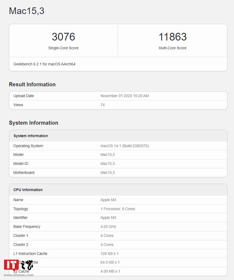
Task: Click the "Cluster 1" row label
Action: click(x=21, y=236)
